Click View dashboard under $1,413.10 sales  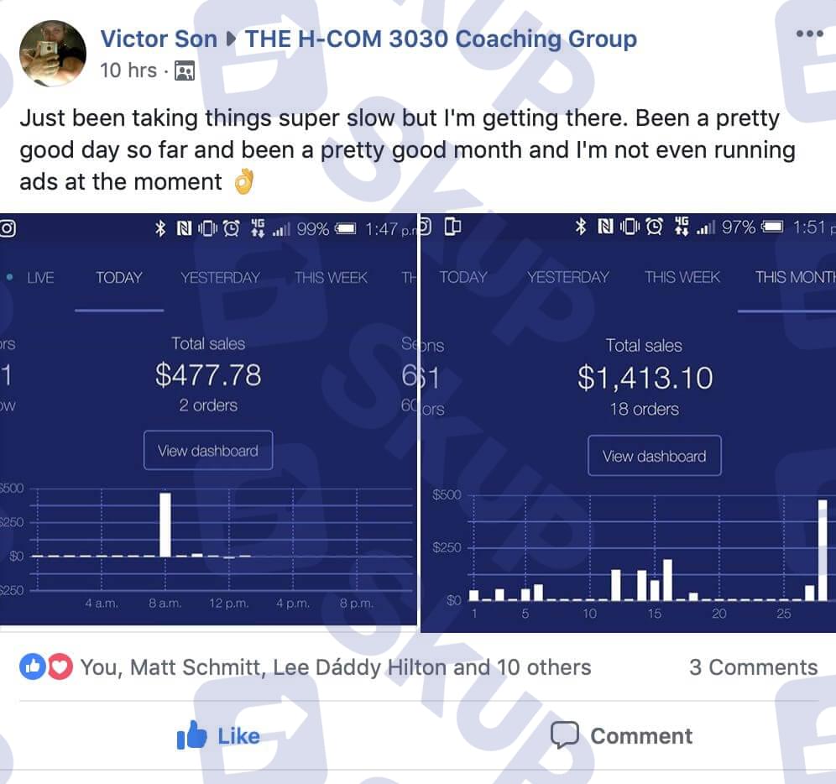pyautogui.click(x=654, y=456)
